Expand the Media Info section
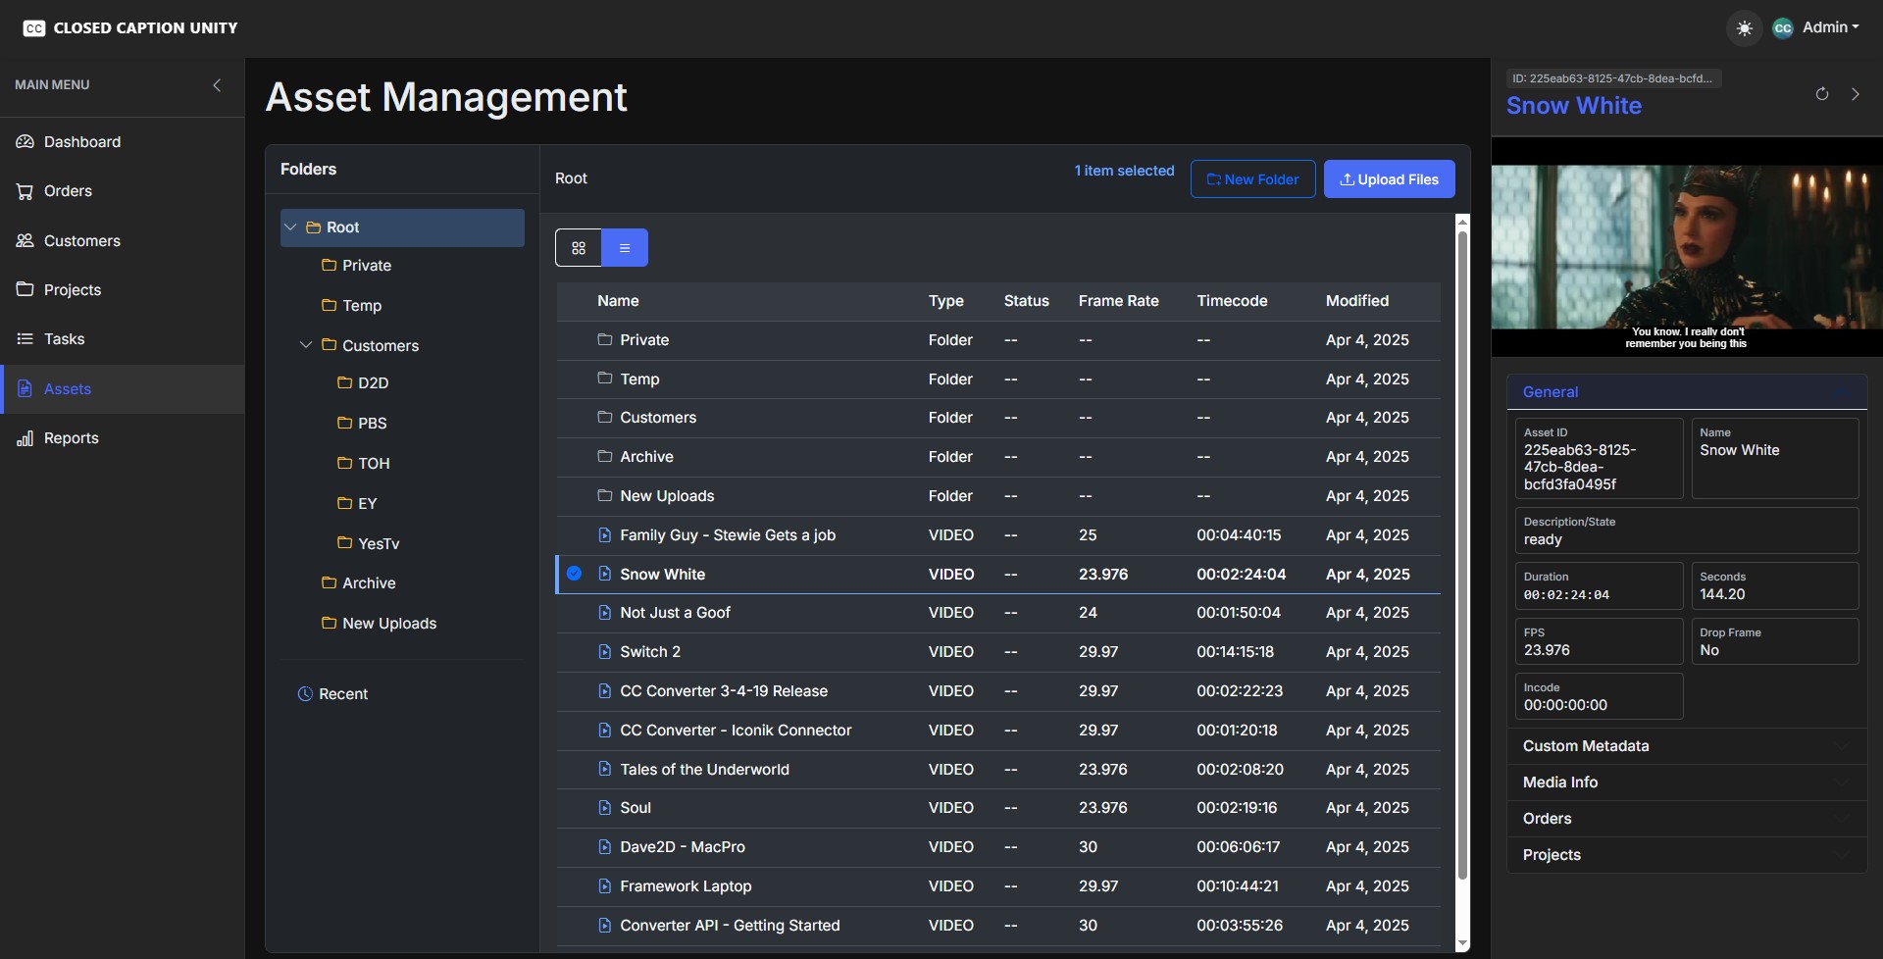1883x959 pixels. click(1685, 782)
